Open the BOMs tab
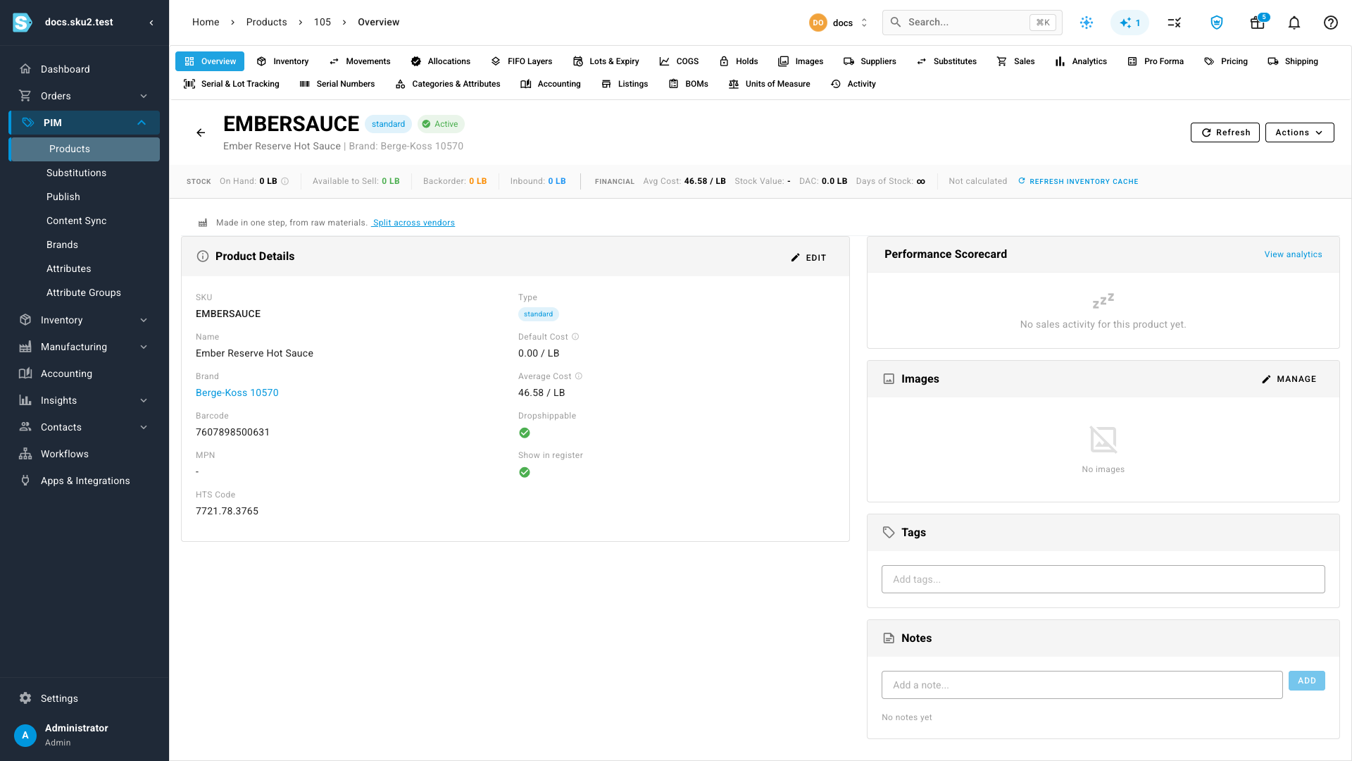This screenshot has height=761, width=1352. [689, 84]
